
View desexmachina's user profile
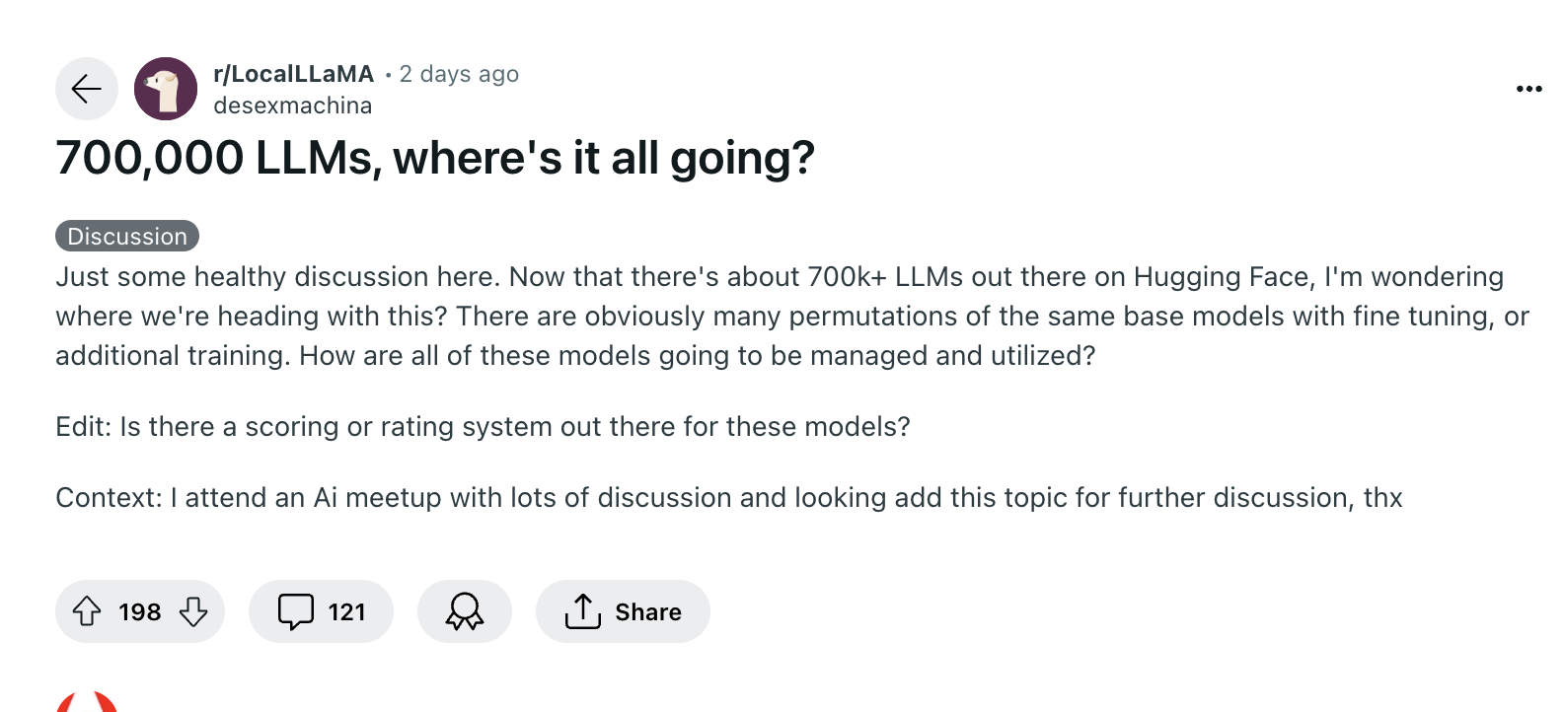[x=293, y=105]
